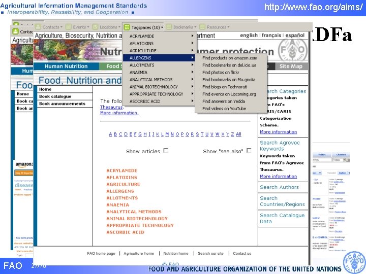Switch language to español
The image size is (366, 274).
[x=295, y=35]
